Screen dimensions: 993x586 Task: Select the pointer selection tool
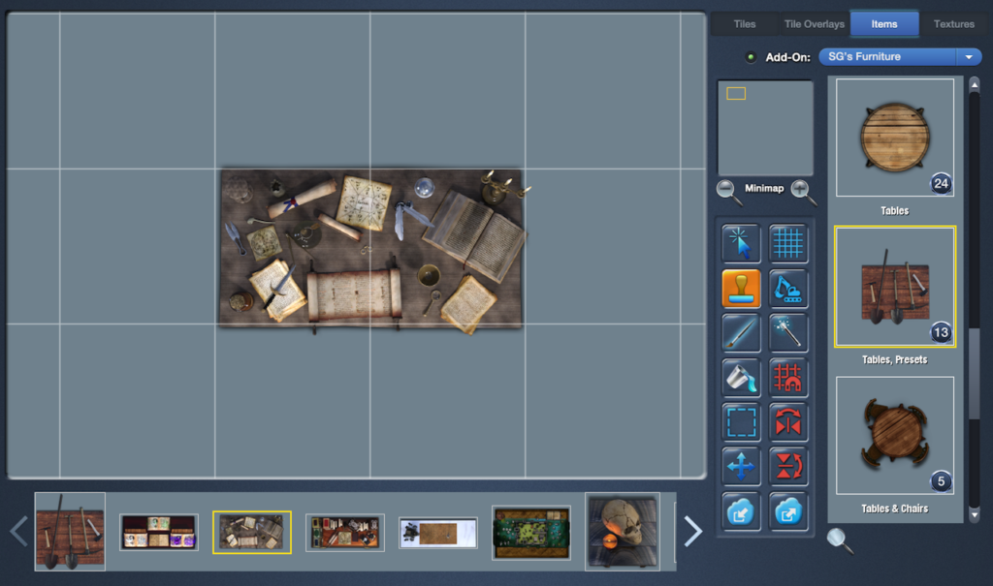click(x=740, y=243)
